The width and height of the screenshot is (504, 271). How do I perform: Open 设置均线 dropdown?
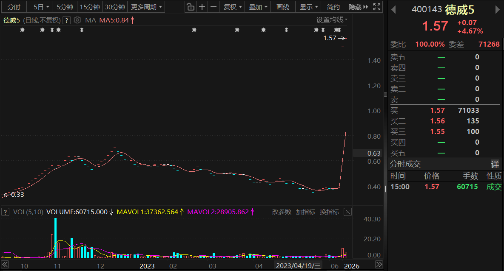point(332,20)
